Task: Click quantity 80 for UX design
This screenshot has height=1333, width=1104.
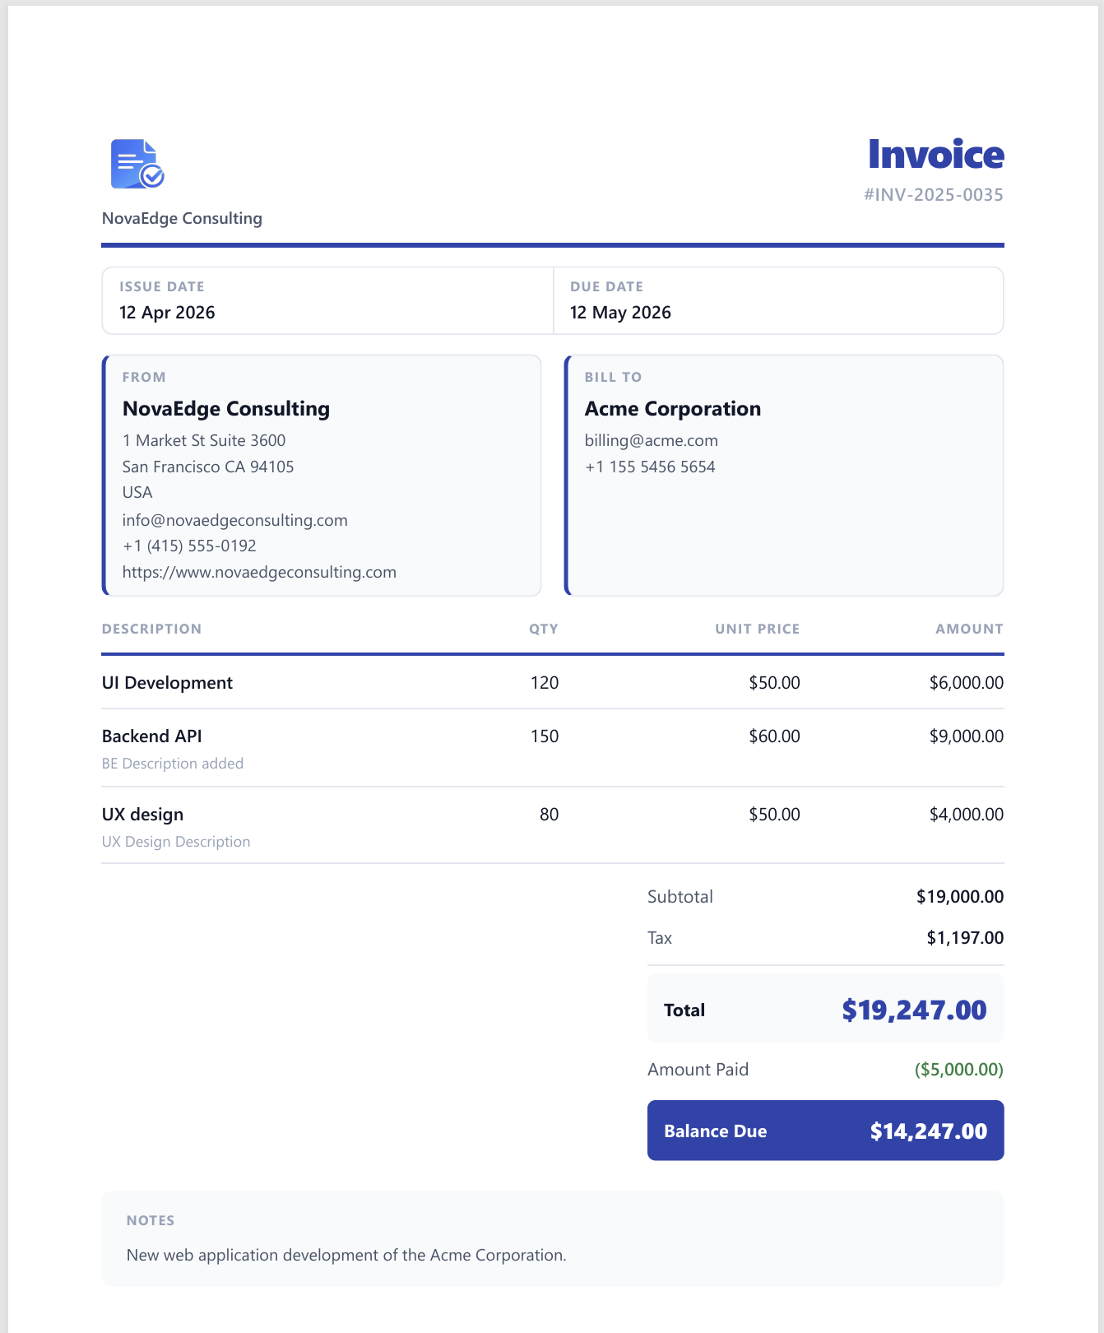Action: [x=550, y=815]
